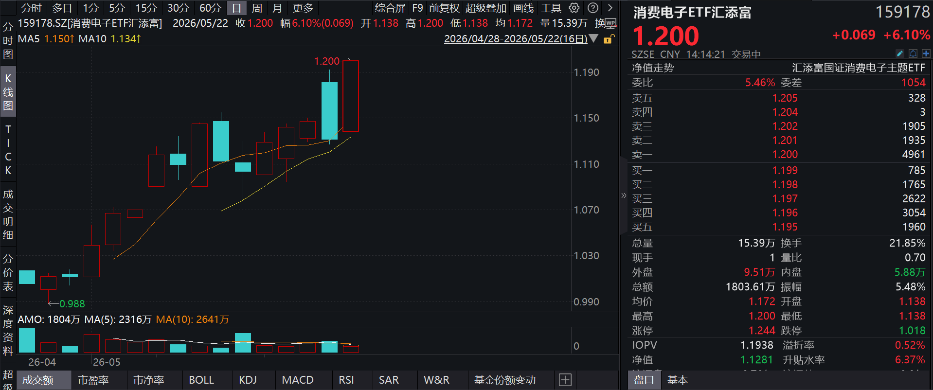Open 分时图 in left sidebar

(8, 40)
